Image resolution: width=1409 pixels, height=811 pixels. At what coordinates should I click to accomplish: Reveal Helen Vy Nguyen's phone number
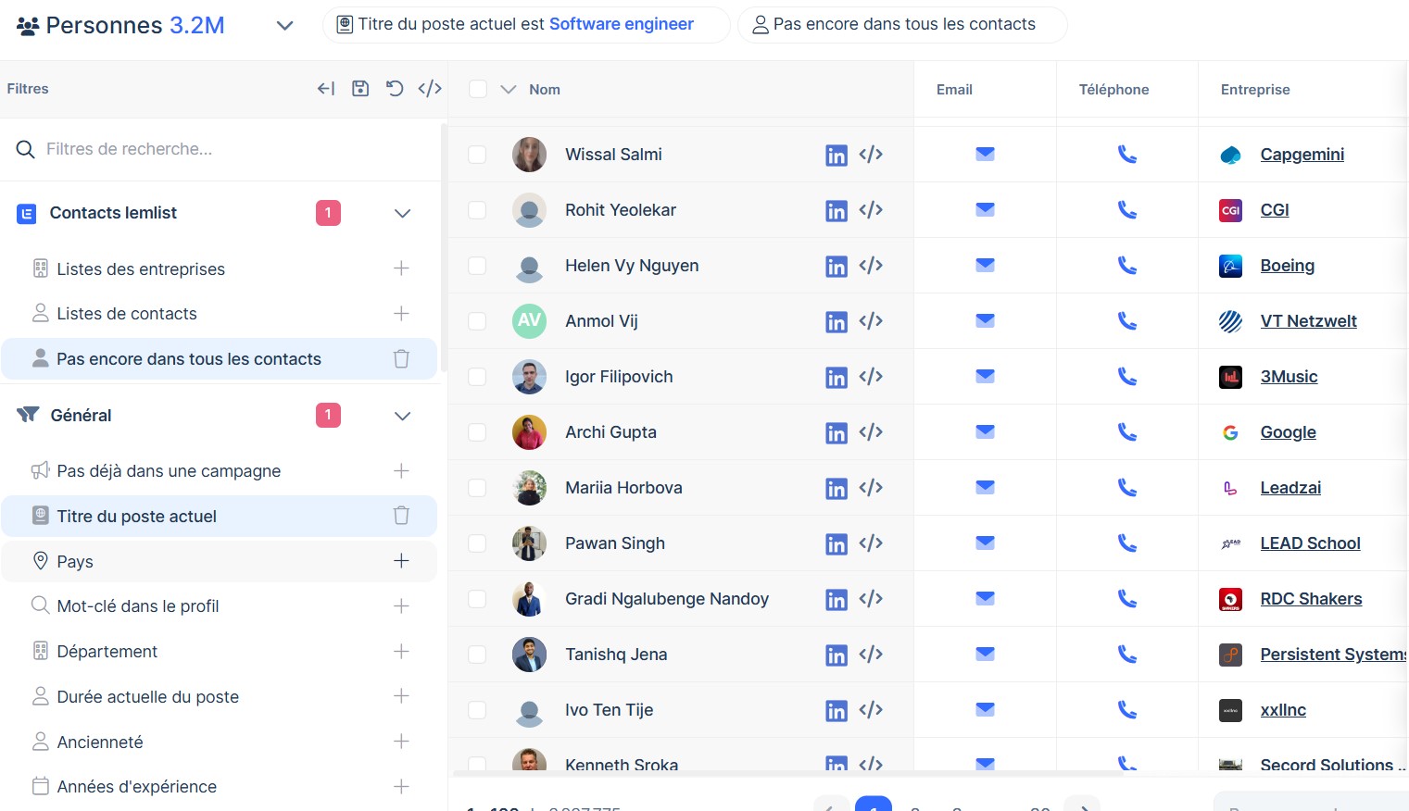(x=1126, y=266)
